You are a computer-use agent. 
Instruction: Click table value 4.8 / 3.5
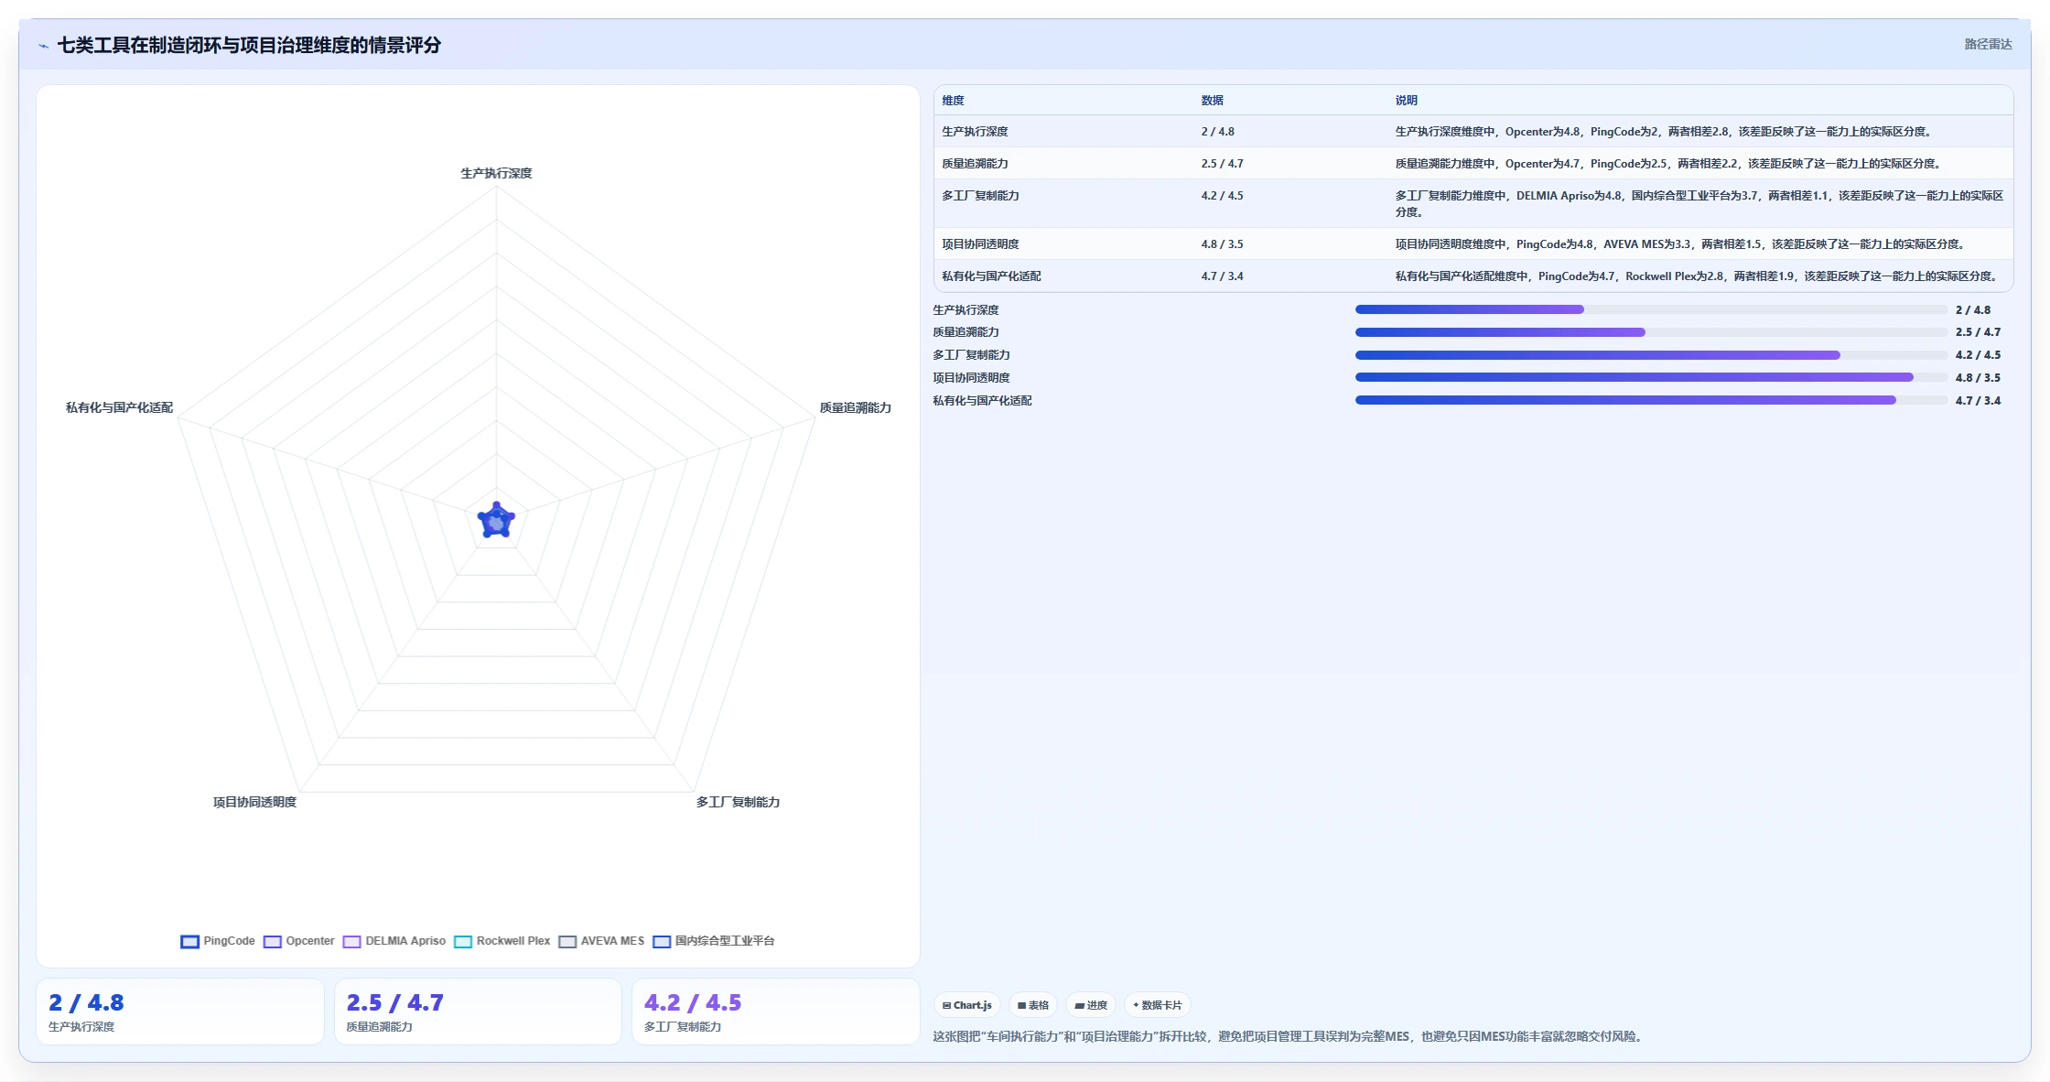coord(1222,244)
